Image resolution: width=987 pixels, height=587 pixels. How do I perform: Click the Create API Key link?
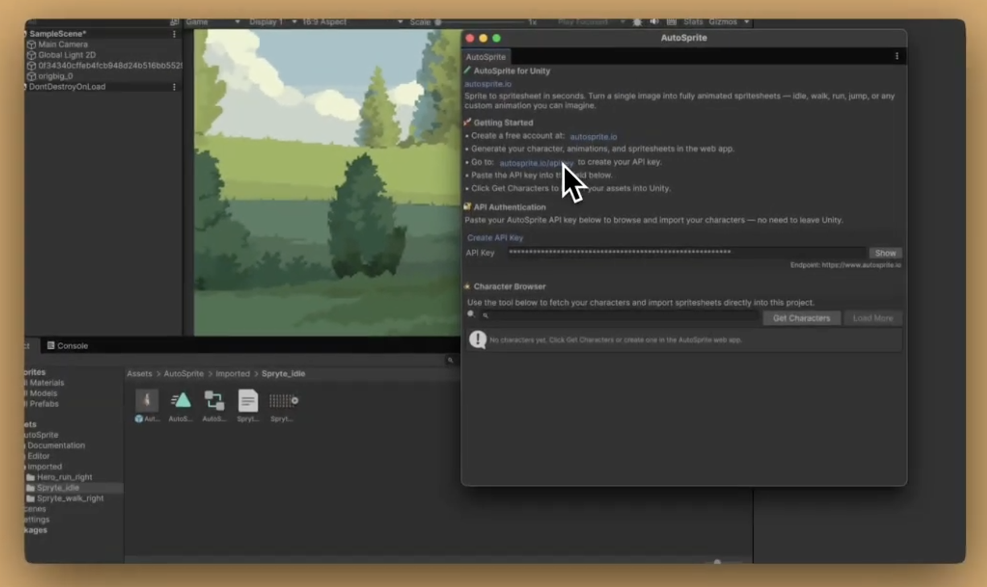pyautogui.click(x=494, y=238)
